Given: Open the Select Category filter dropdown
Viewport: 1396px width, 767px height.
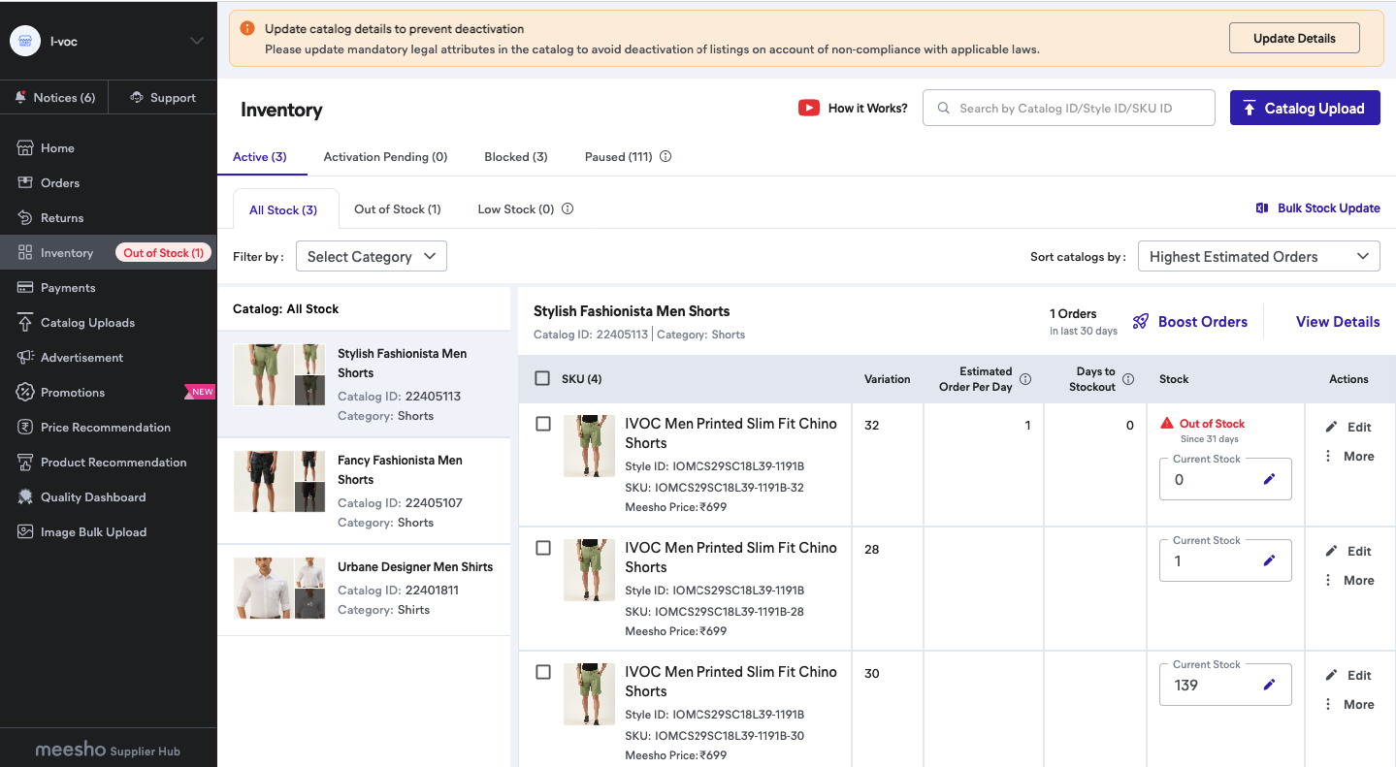Looking at the screenshot, I should 372,257.
